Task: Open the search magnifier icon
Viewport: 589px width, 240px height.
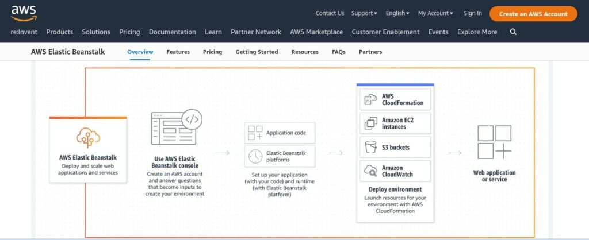Action: click(x=513, y=32)
